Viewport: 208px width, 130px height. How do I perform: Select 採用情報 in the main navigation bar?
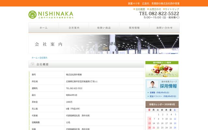click(134, 28)
